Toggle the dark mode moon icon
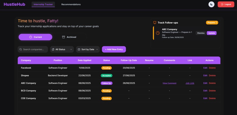Image resolution: width=237 pixels, height=115 pixels. pos(211,4)
